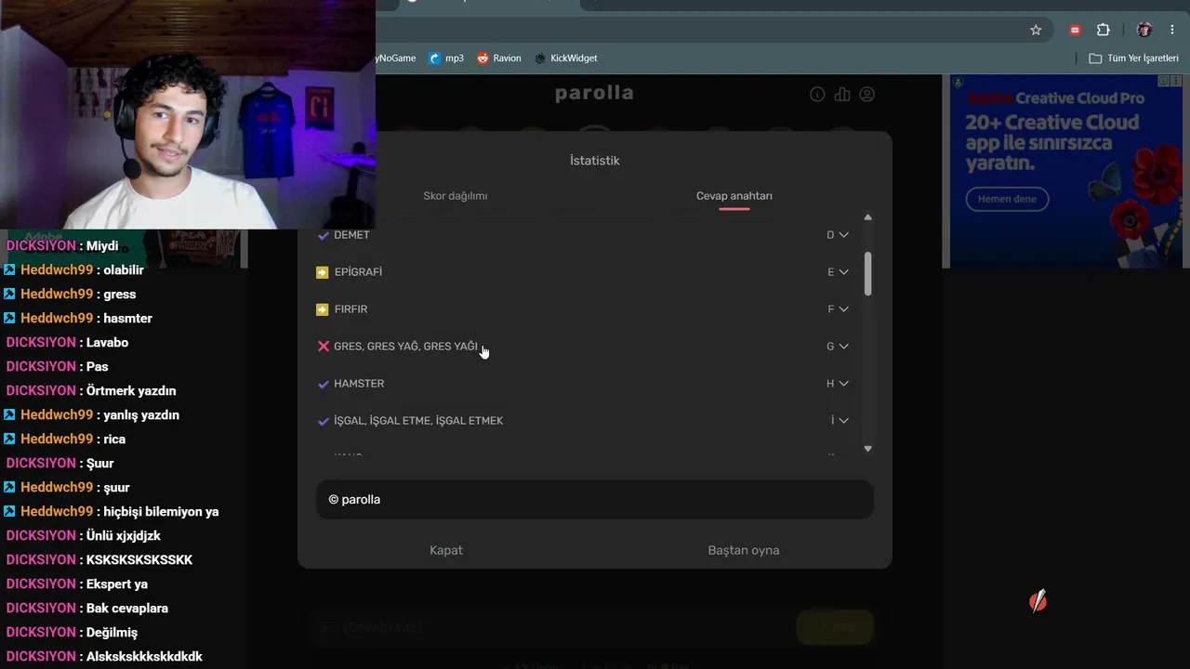Click the chat message 'hiçbişi bilemiyon ya'

pos(162,512)
